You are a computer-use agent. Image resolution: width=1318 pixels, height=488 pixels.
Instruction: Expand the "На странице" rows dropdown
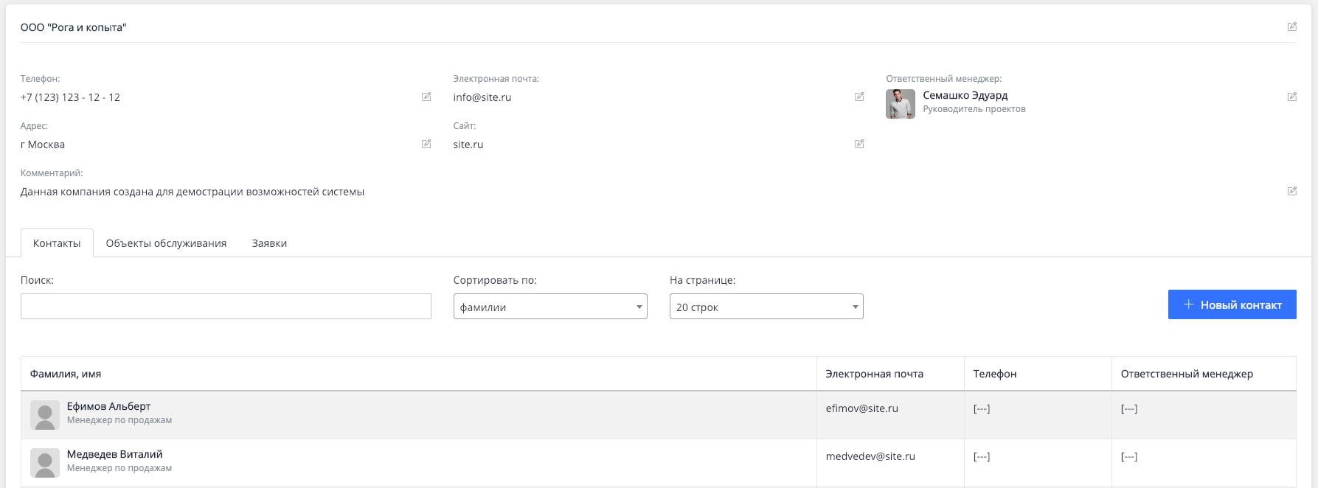(x=766, y=307)
